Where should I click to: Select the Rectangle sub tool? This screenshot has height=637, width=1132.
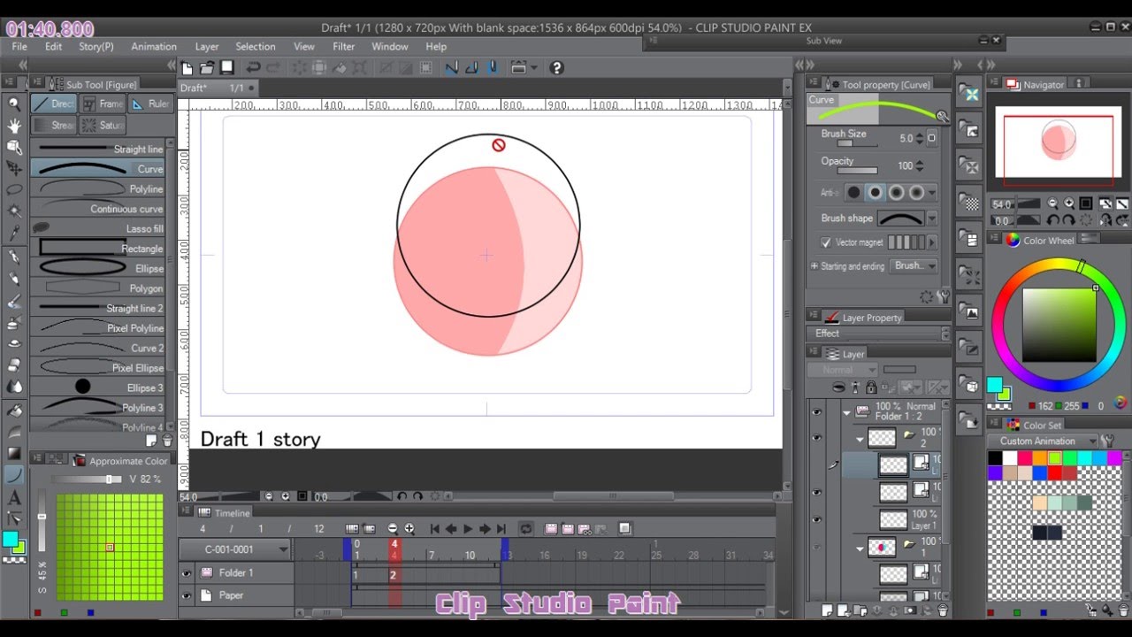click(x=98, y=249)
